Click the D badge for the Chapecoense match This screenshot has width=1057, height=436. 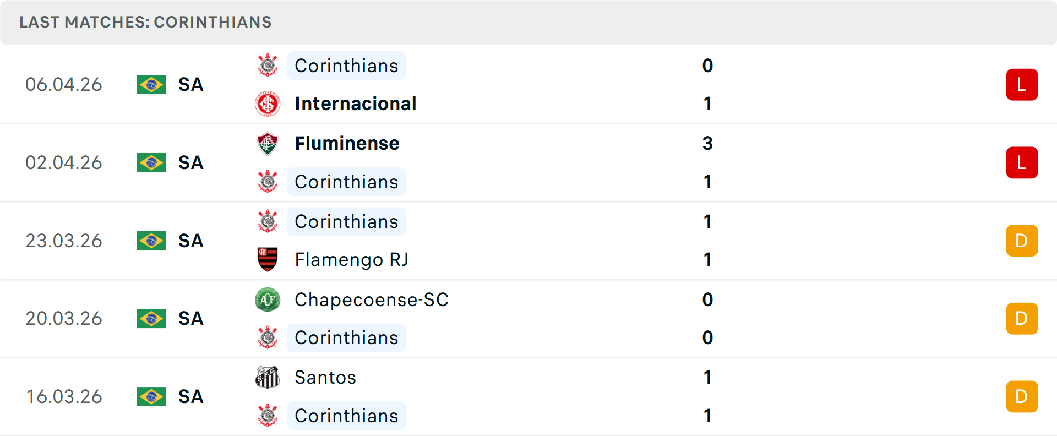[1022, 318]
